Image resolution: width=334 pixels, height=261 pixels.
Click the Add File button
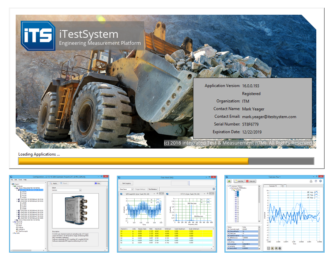(x=239, y=181)
